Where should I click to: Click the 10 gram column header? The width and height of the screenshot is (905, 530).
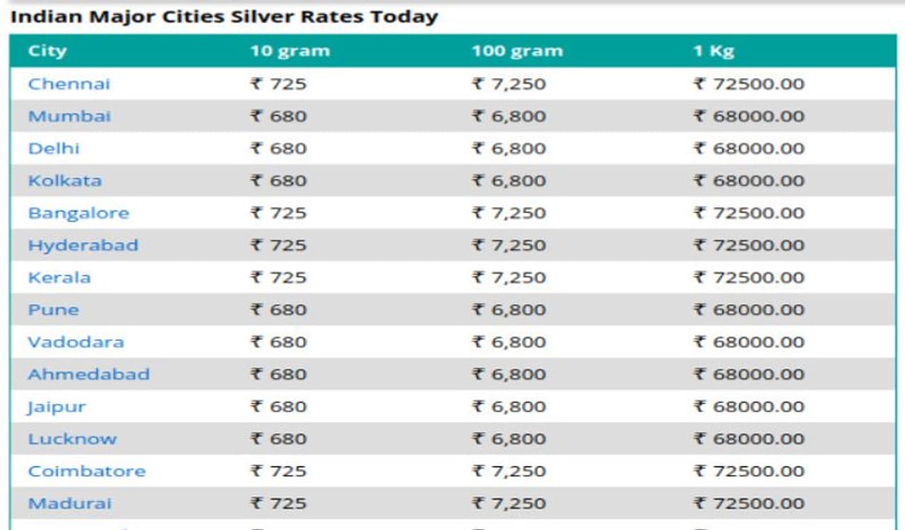(290, 52)
